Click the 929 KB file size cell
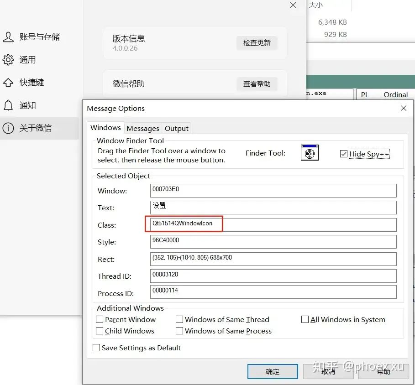The image size is (415, 385). click(x=336, y=34)
